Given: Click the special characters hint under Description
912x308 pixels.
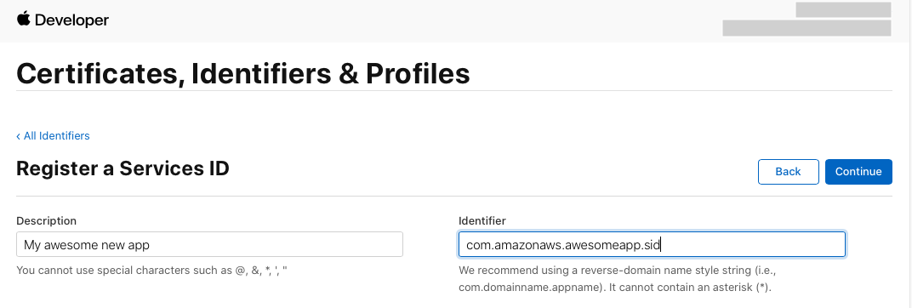Looking at the screenshot, I should 151,271.
